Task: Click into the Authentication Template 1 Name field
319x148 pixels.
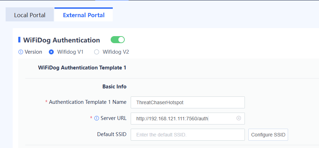Action: pyautogui.click(x=187, y=102)
